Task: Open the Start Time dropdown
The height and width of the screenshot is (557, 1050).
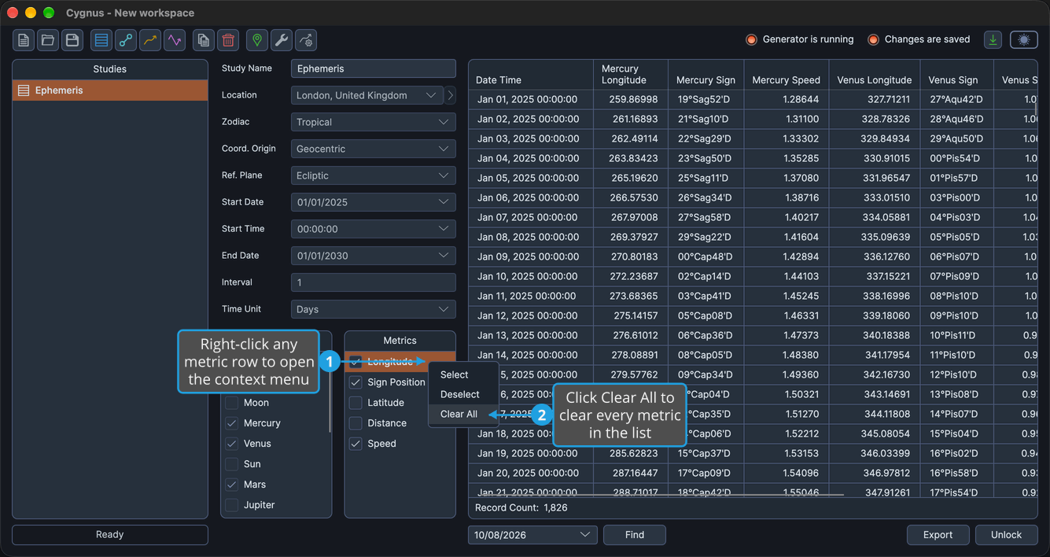Action: coord(374,229)
